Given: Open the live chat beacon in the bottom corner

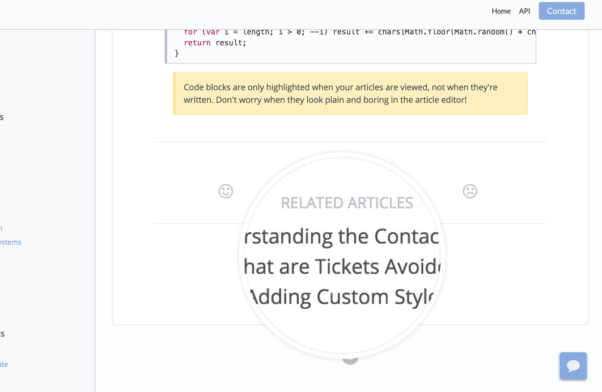Looking at the screenshot, I should pos(573,366).
